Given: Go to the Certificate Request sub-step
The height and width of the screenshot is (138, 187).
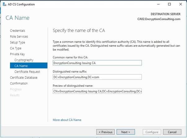Looking at the screenshot, I should (27, 71).
